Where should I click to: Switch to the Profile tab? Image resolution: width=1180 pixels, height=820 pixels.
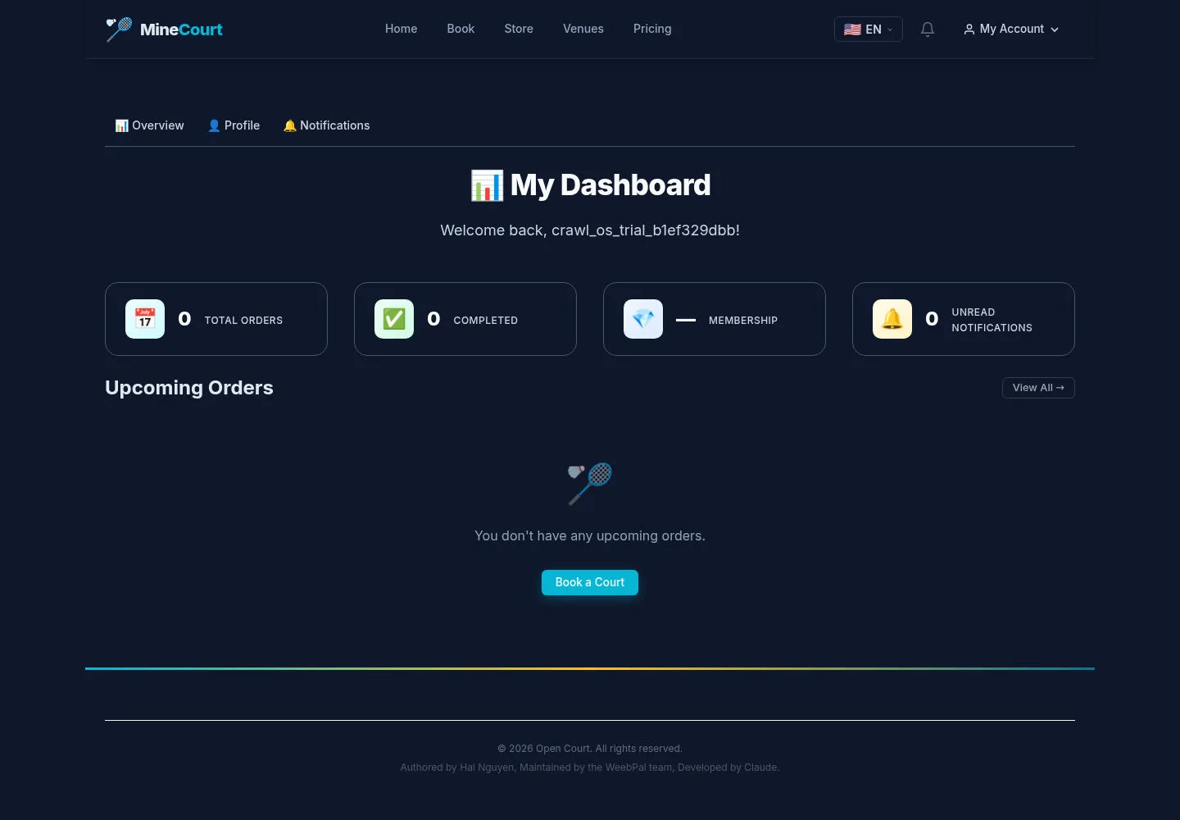(x=234, y=125)
